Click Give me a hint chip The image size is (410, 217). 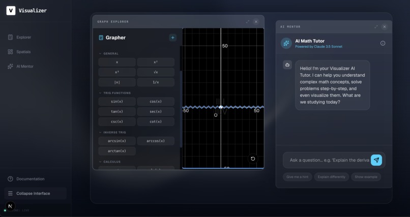click(x=297, y=177)
